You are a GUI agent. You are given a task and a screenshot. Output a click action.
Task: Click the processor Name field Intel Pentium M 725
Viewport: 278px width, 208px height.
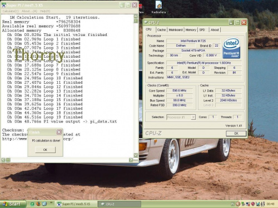(x=193, y=41)
